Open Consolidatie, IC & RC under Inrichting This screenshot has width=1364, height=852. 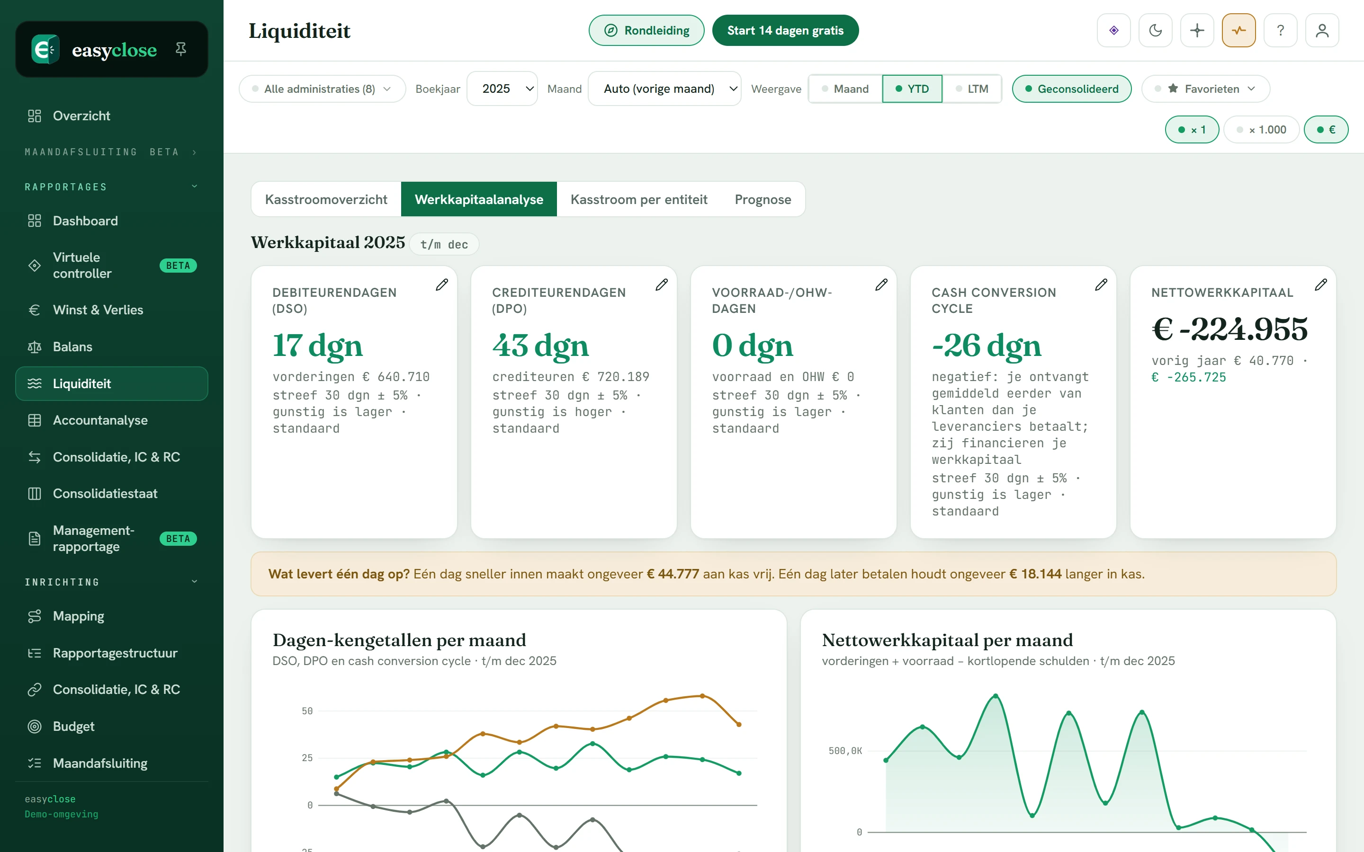pos(112,690)
